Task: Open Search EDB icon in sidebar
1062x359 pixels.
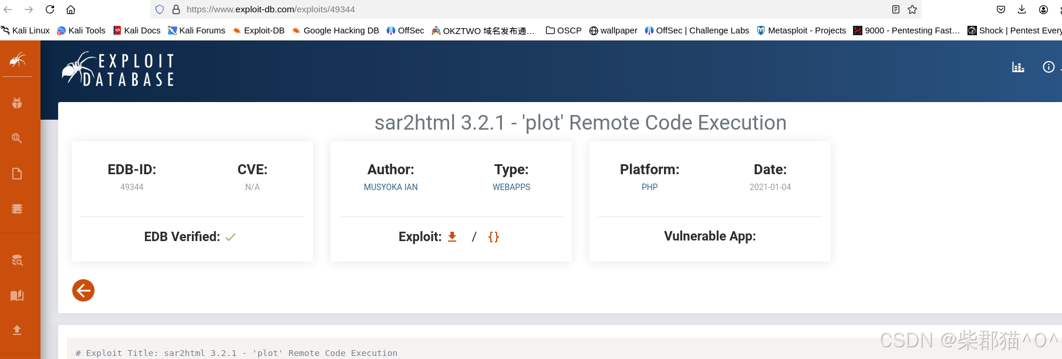Action: coord(17,260)
